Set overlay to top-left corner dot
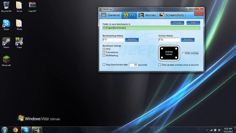The height and width of the screenshot is (133, 236). (x=162, y=48)
